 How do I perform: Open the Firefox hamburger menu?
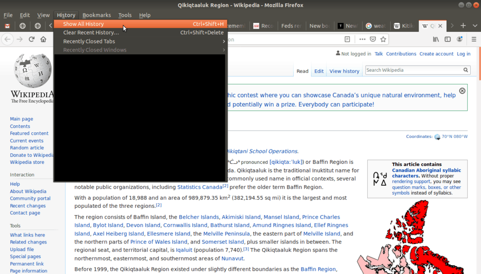tap(474, 39)
